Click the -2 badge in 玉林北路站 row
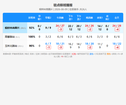This screenshot has width=126, height=105. [x=90, y=47]
